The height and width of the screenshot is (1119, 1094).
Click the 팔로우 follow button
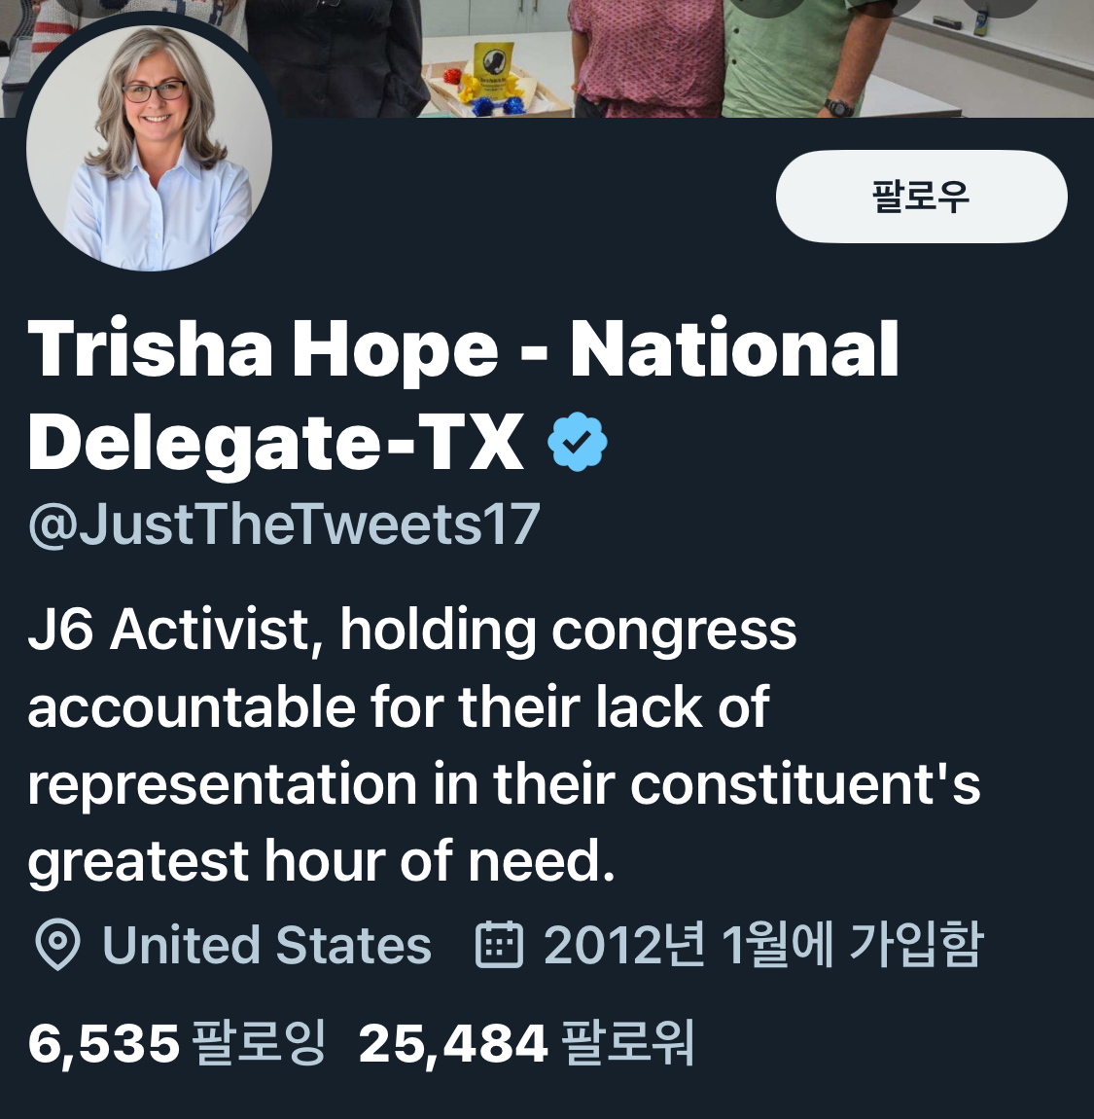[921, 197]
